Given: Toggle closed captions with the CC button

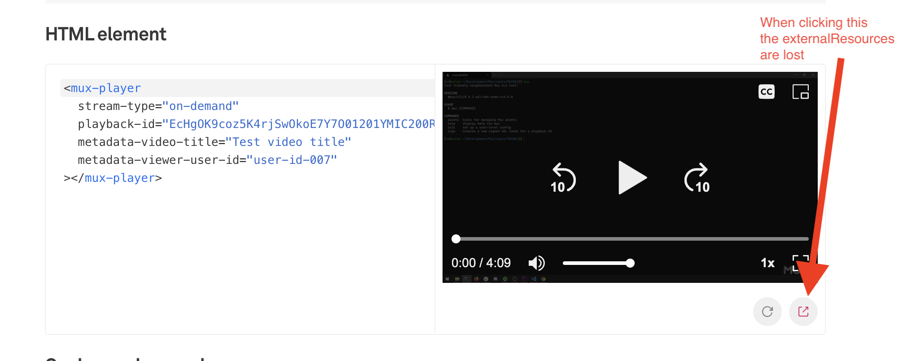Looking at the screenshot, I should pos(767,92).
